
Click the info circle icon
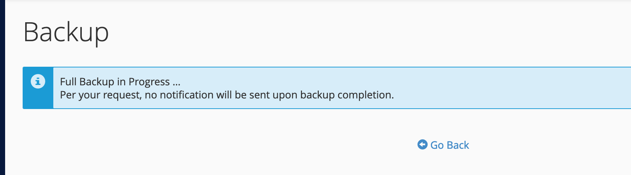(38, 81)
